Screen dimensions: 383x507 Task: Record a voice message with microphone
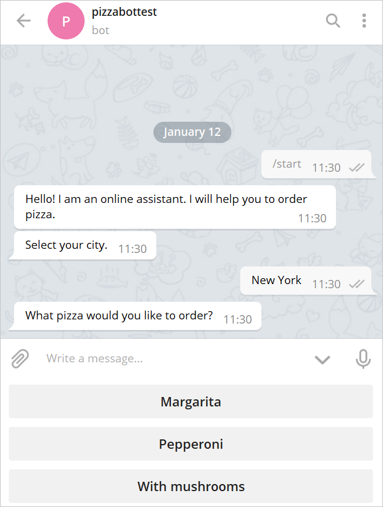click(x=364, y=358)
